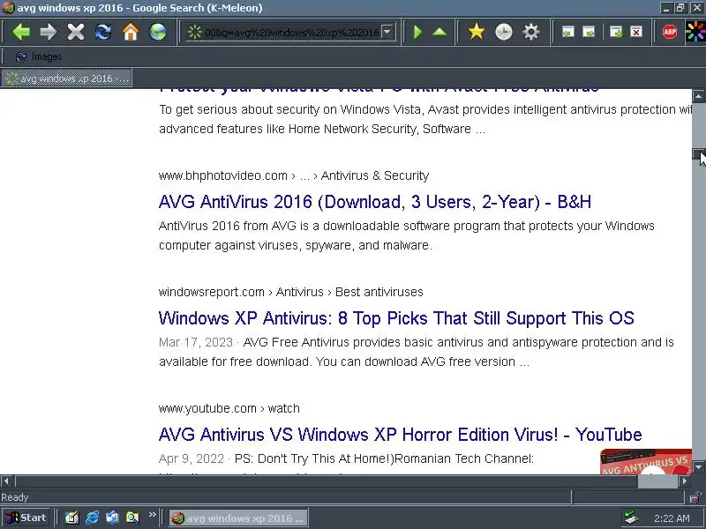Click the vertical scrollbar thumb
Screen dimensions: 706x529
click(x=698, y=154)
